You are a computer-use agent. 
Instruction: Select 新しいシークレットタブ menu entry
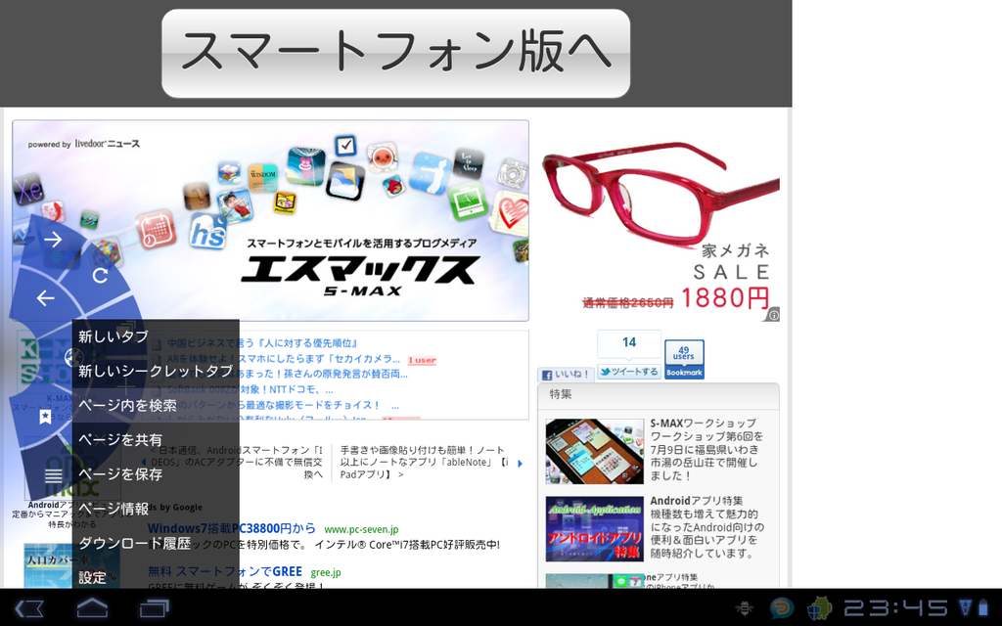pos(156,371)
